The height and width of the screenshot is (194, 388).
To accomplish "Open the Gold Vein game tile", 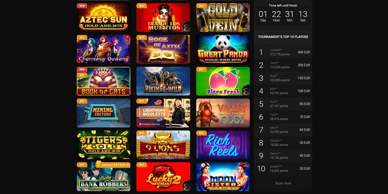I will (223, 17).
